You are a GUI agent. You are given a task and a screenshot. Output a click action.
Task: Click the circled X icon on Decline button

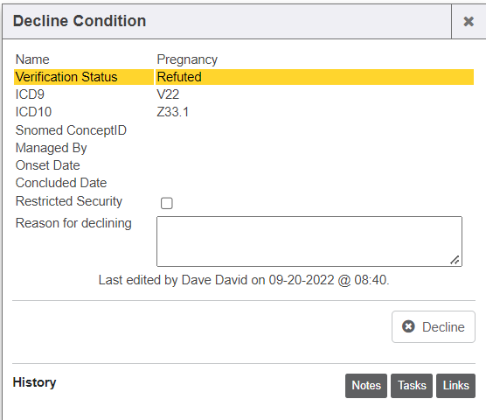tap(408, 326)
